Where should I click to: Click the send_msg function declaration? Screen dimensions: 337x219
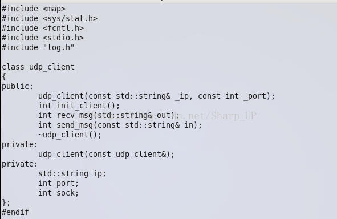(120, 125)
